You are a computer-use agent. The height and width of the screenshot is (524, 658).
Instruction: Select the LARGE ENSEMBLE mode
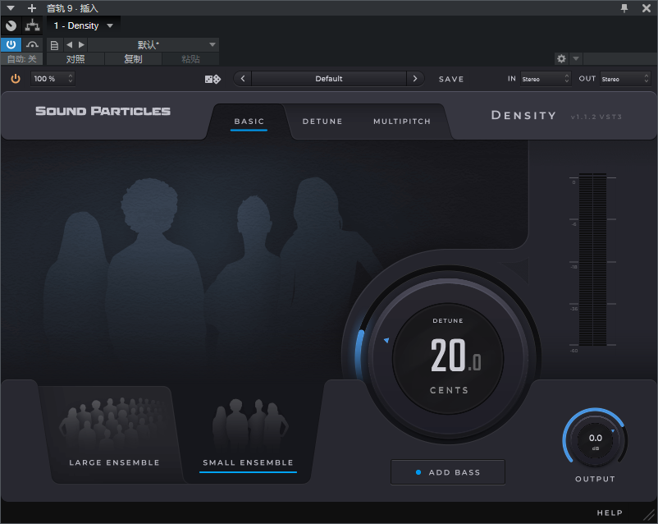[x=114, y=434]
